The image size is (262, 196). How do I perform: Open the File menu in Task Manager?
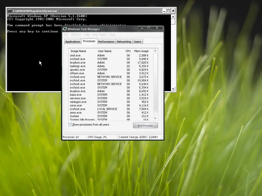point(66,34)
